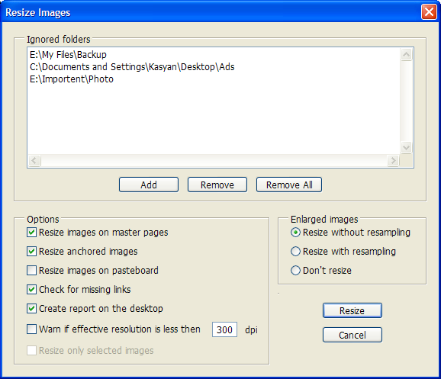Enable Warn if effective resolution checkbox
This screenshot has width=441, height=379.
(31, 329)
